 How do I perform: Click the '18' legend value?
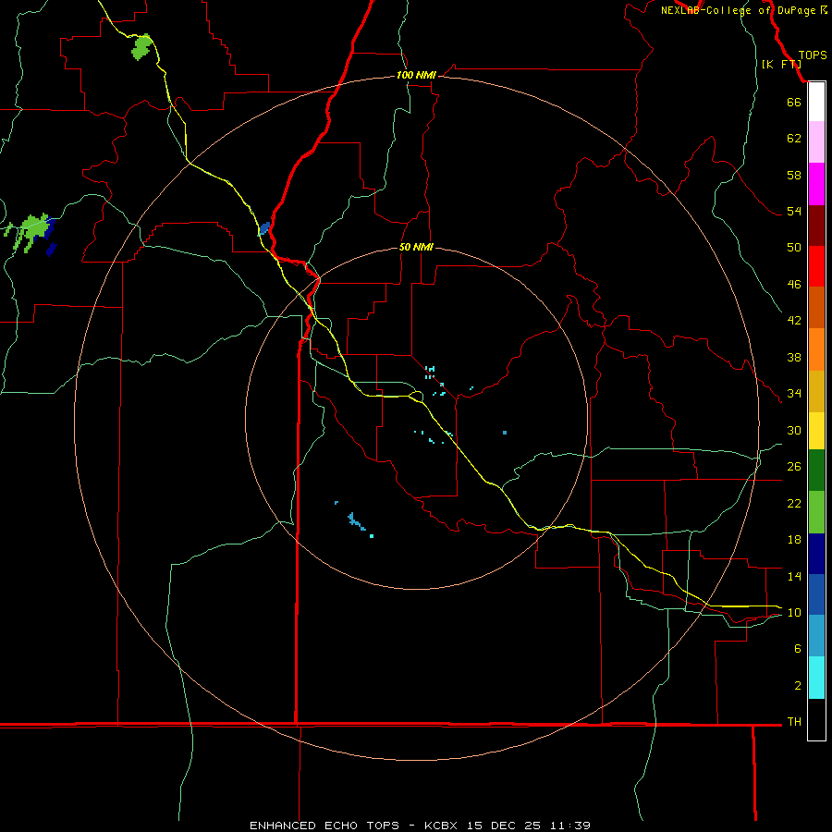click(794, 540)
